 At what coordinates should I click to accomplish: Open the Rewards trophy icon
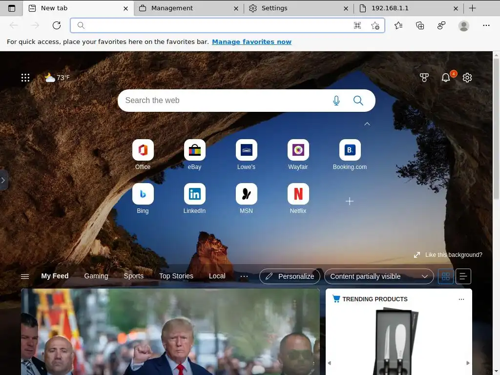tap(424, 78)
